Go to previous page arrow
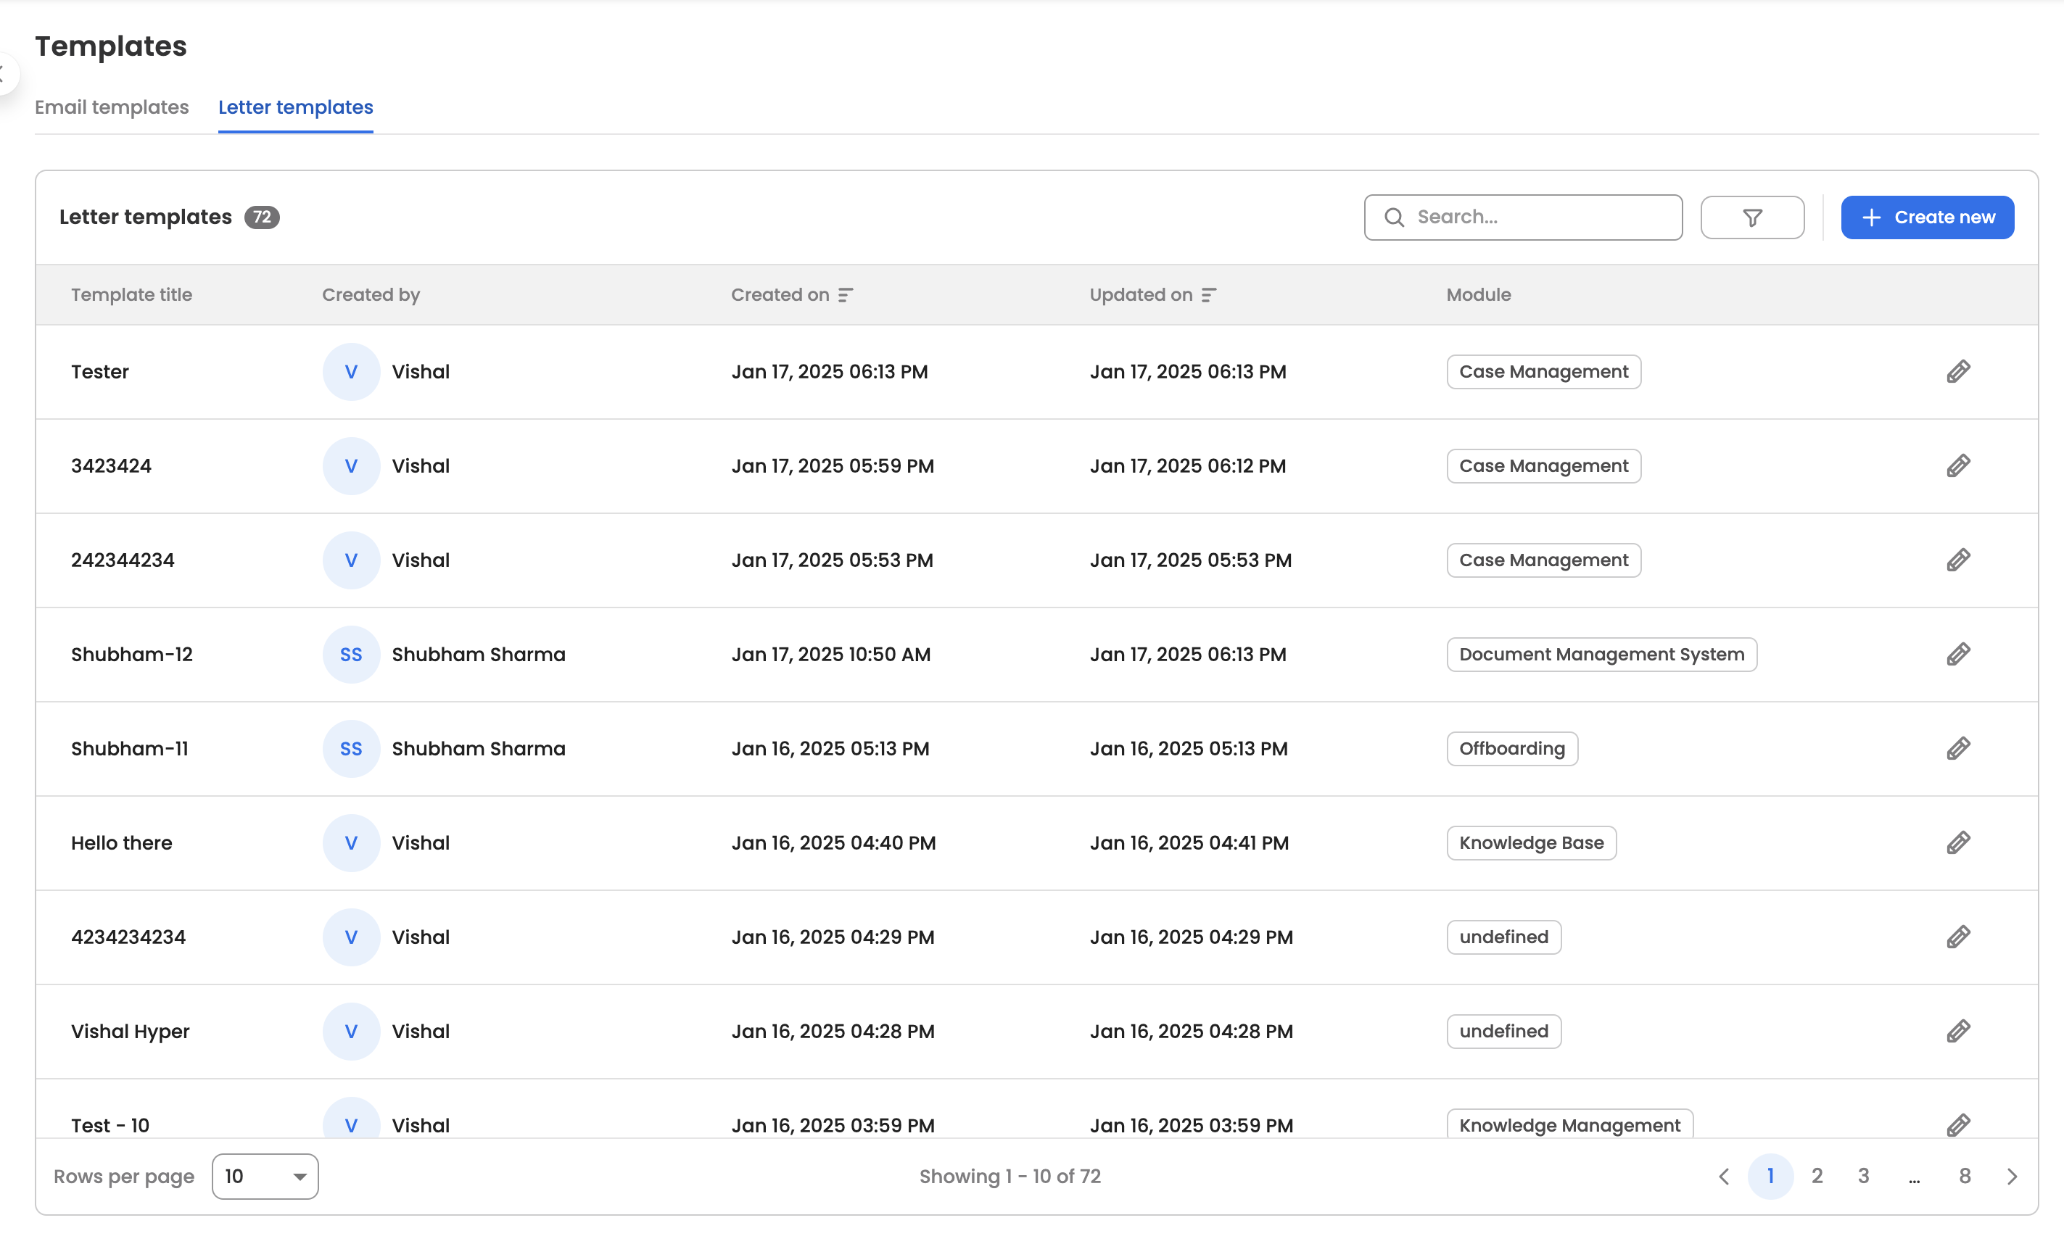This screenshot has height=1244, width=2064. click(x=1724, y=1176)
